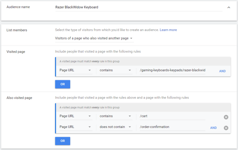Image resolution: width=238 pixels, height=150 pixels.
Task: Open Page URL dropdown in Visited page rule
Action: coord(76,70)
